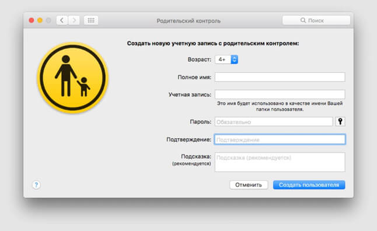Click the note Это имя будет использовано
377x231 pixels.
tap(280, 106)
